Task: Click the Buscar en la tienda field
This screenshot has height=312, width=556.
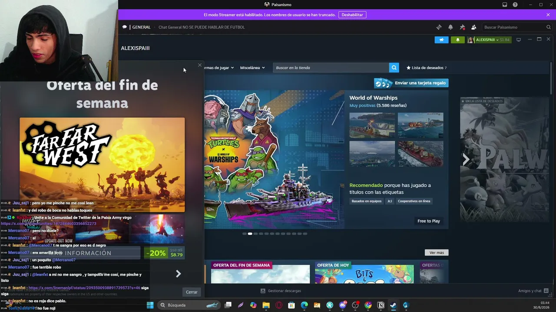Action: coord(331,68)
